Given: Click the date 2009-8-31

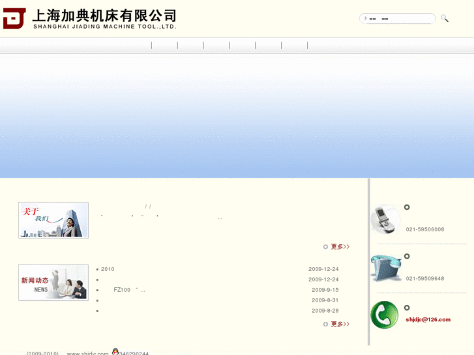Looking at the screenshot, I should pos(325,300).
